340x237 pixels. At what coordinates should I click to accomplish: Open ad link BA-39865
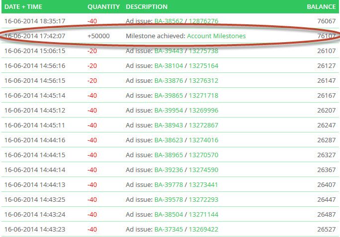[x=169, y=96]
